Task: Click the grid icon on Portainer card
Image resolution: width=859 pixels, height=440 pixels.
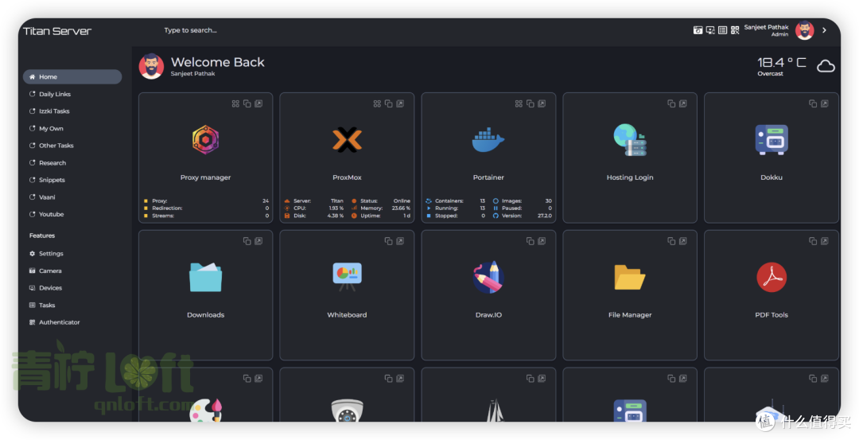Action: click(x=519, y=103)
